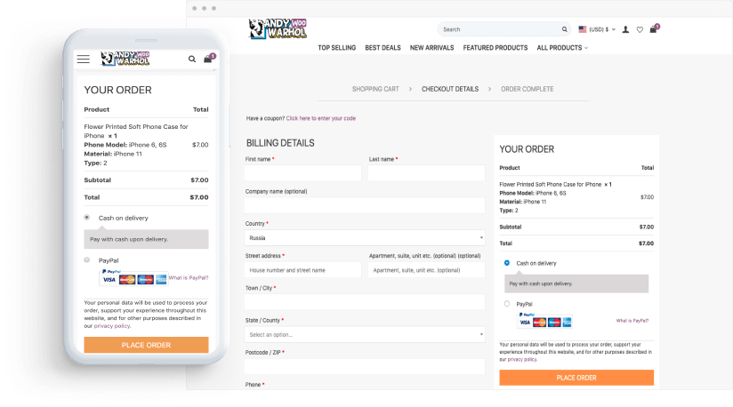
Task: Open the mobile shopping cart icon
Action: click(208, 60)
